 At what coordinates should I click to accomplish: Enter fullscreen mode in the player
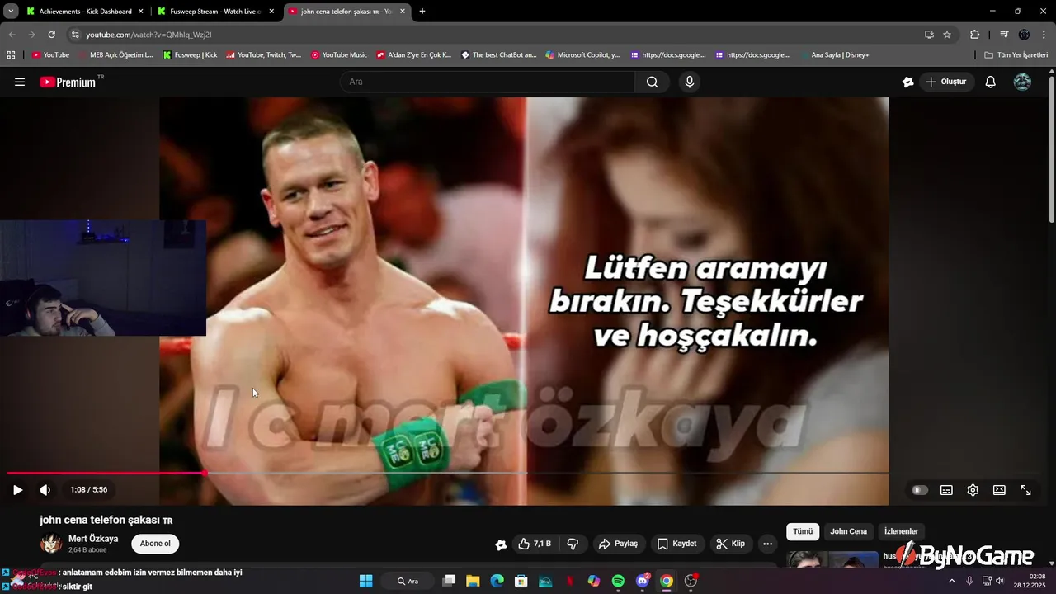[1025, 490]
